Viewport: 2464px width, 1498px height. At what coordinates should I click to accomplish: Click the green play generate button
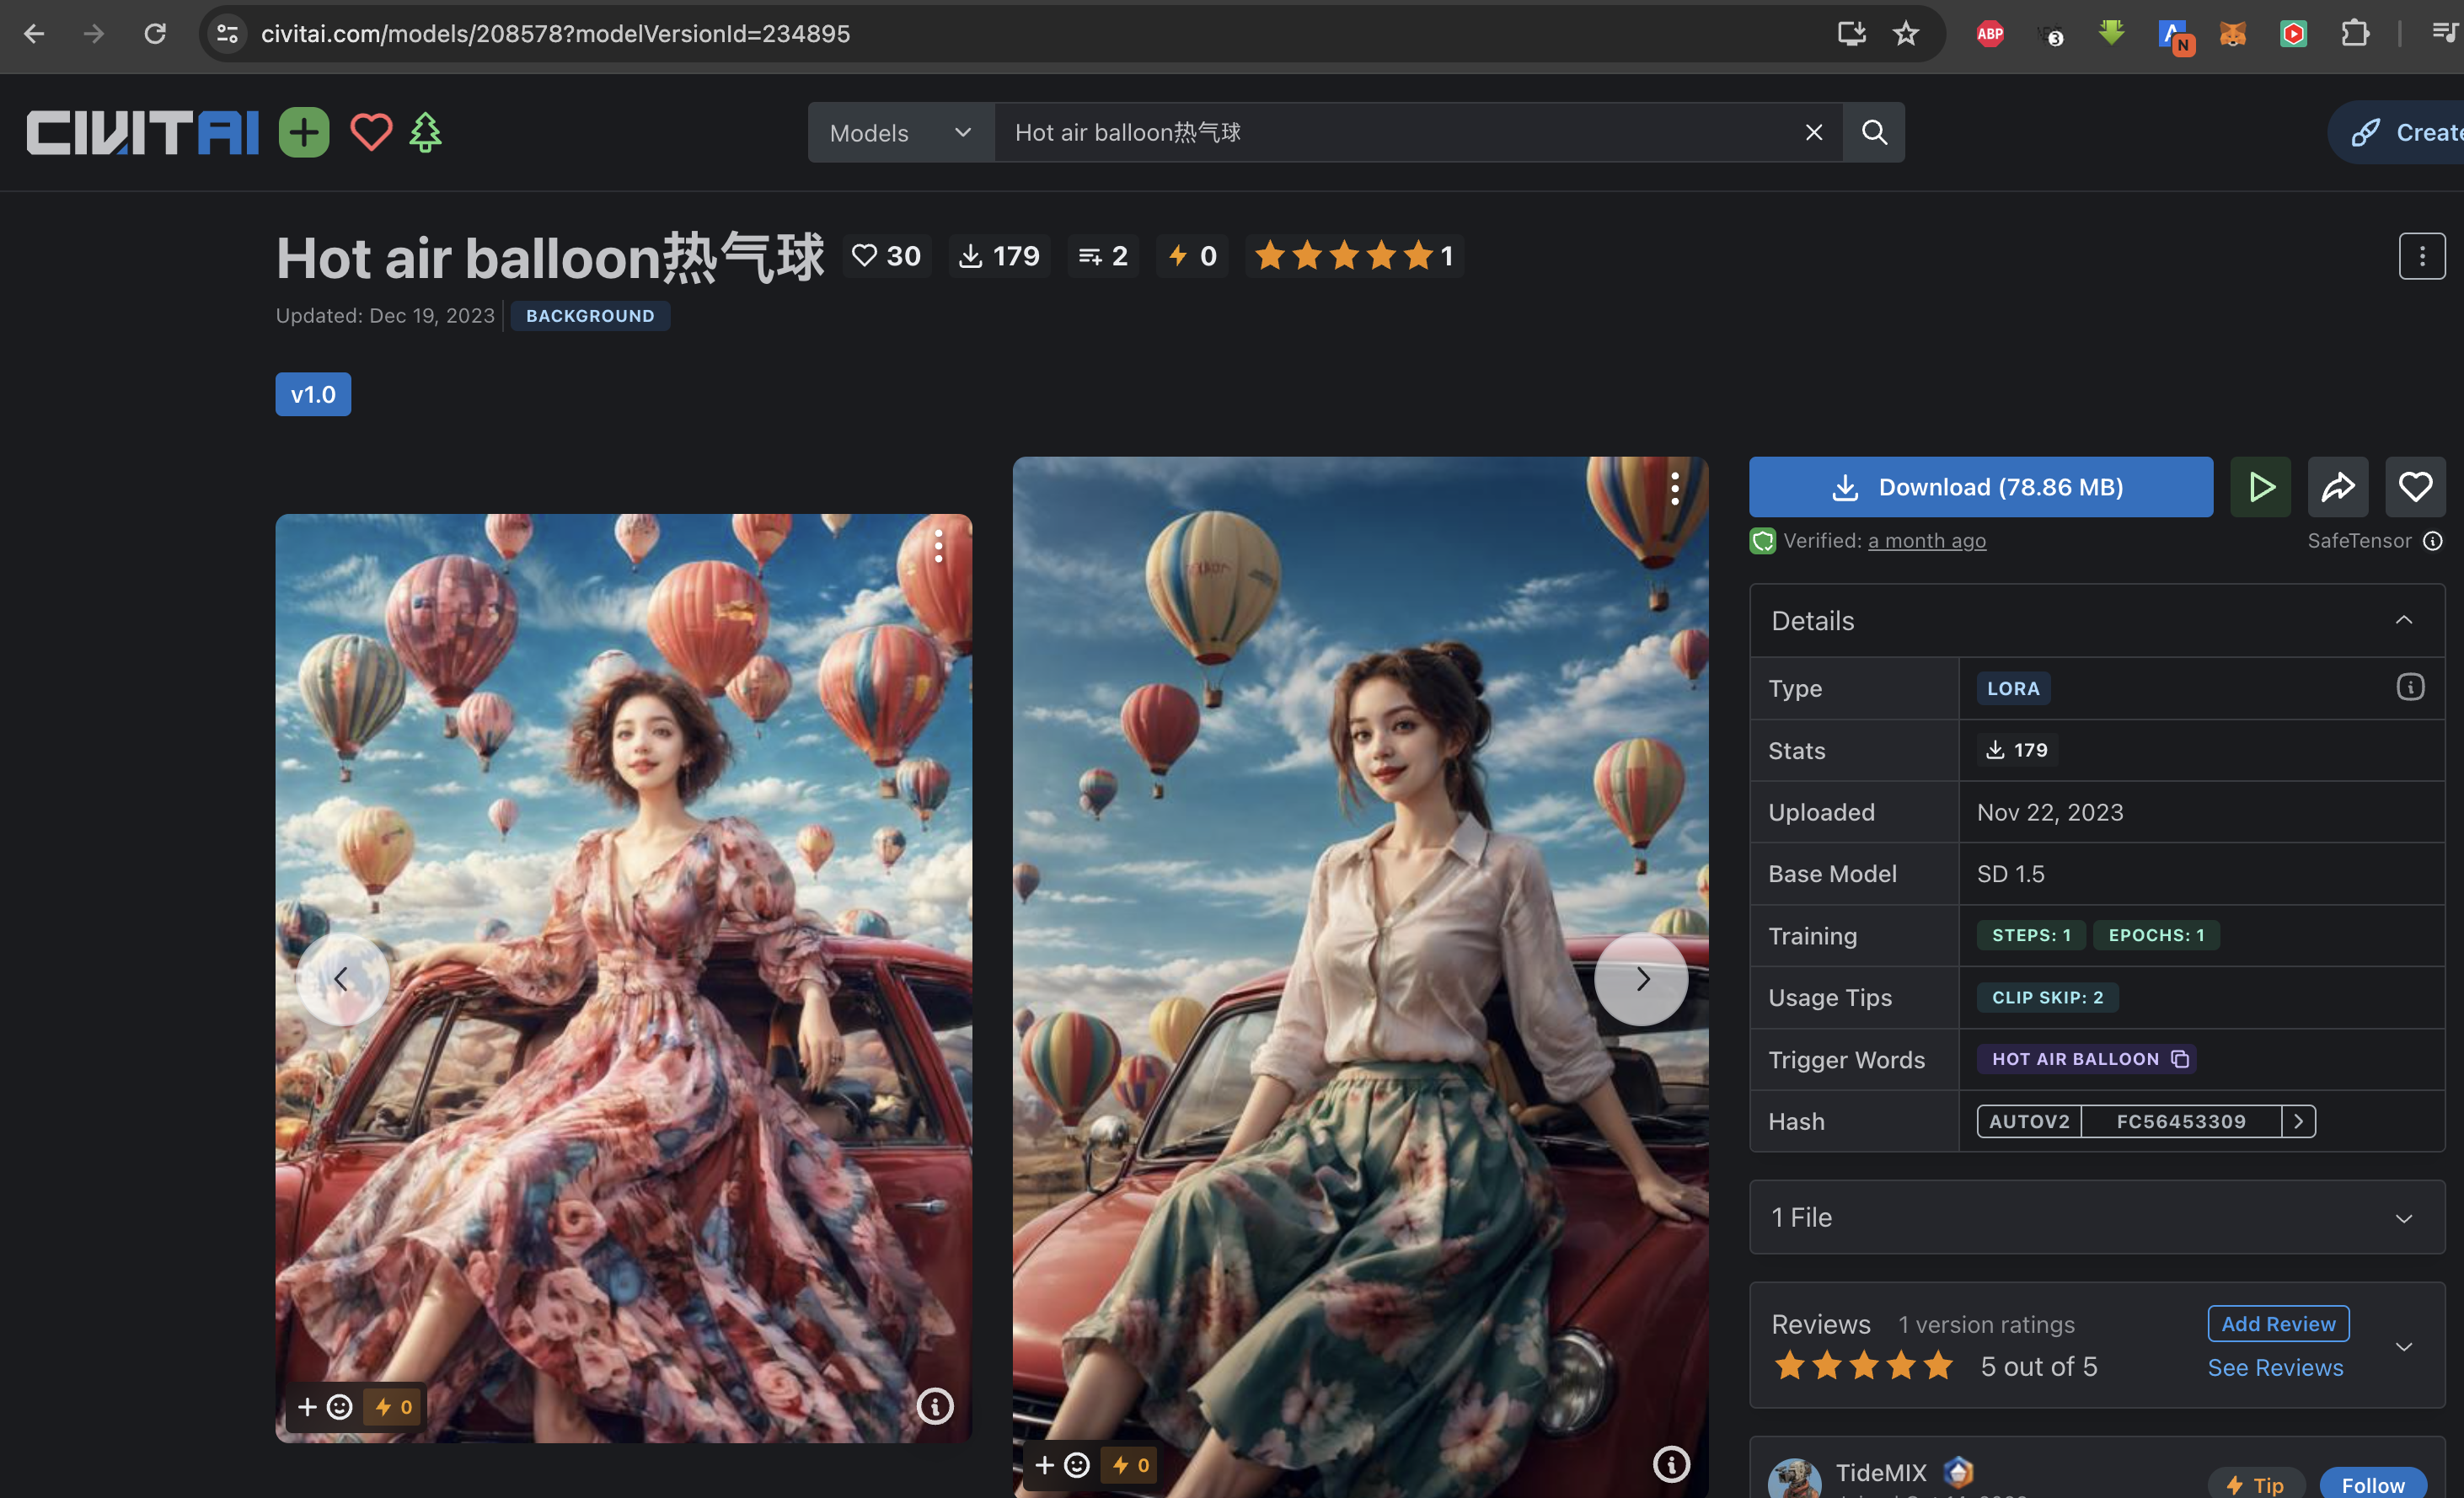click(x=2260, y=487)
